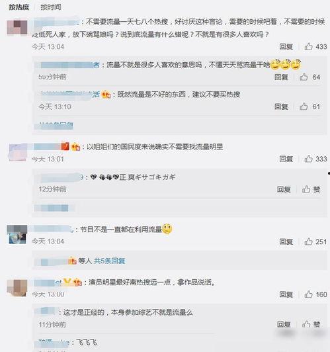The width and height of the screenshot is (330, 352).
Task: Switch to 按热度 sorting tab
Action: 19,7
